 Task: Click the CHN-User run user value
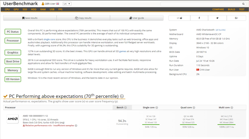[205, 70]
